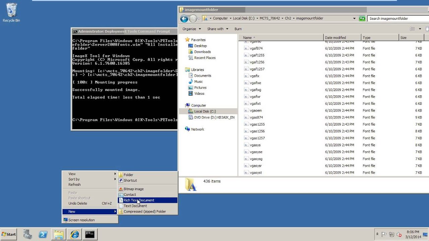429x241 pixels.
Task: Click the Explorer Back arrow button
Action: pyautogui.click(x=184, y=18)
